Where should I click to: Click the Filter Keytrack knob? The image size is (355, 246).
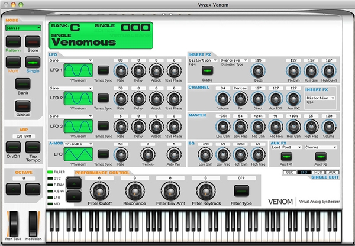[x=206, y=191]
